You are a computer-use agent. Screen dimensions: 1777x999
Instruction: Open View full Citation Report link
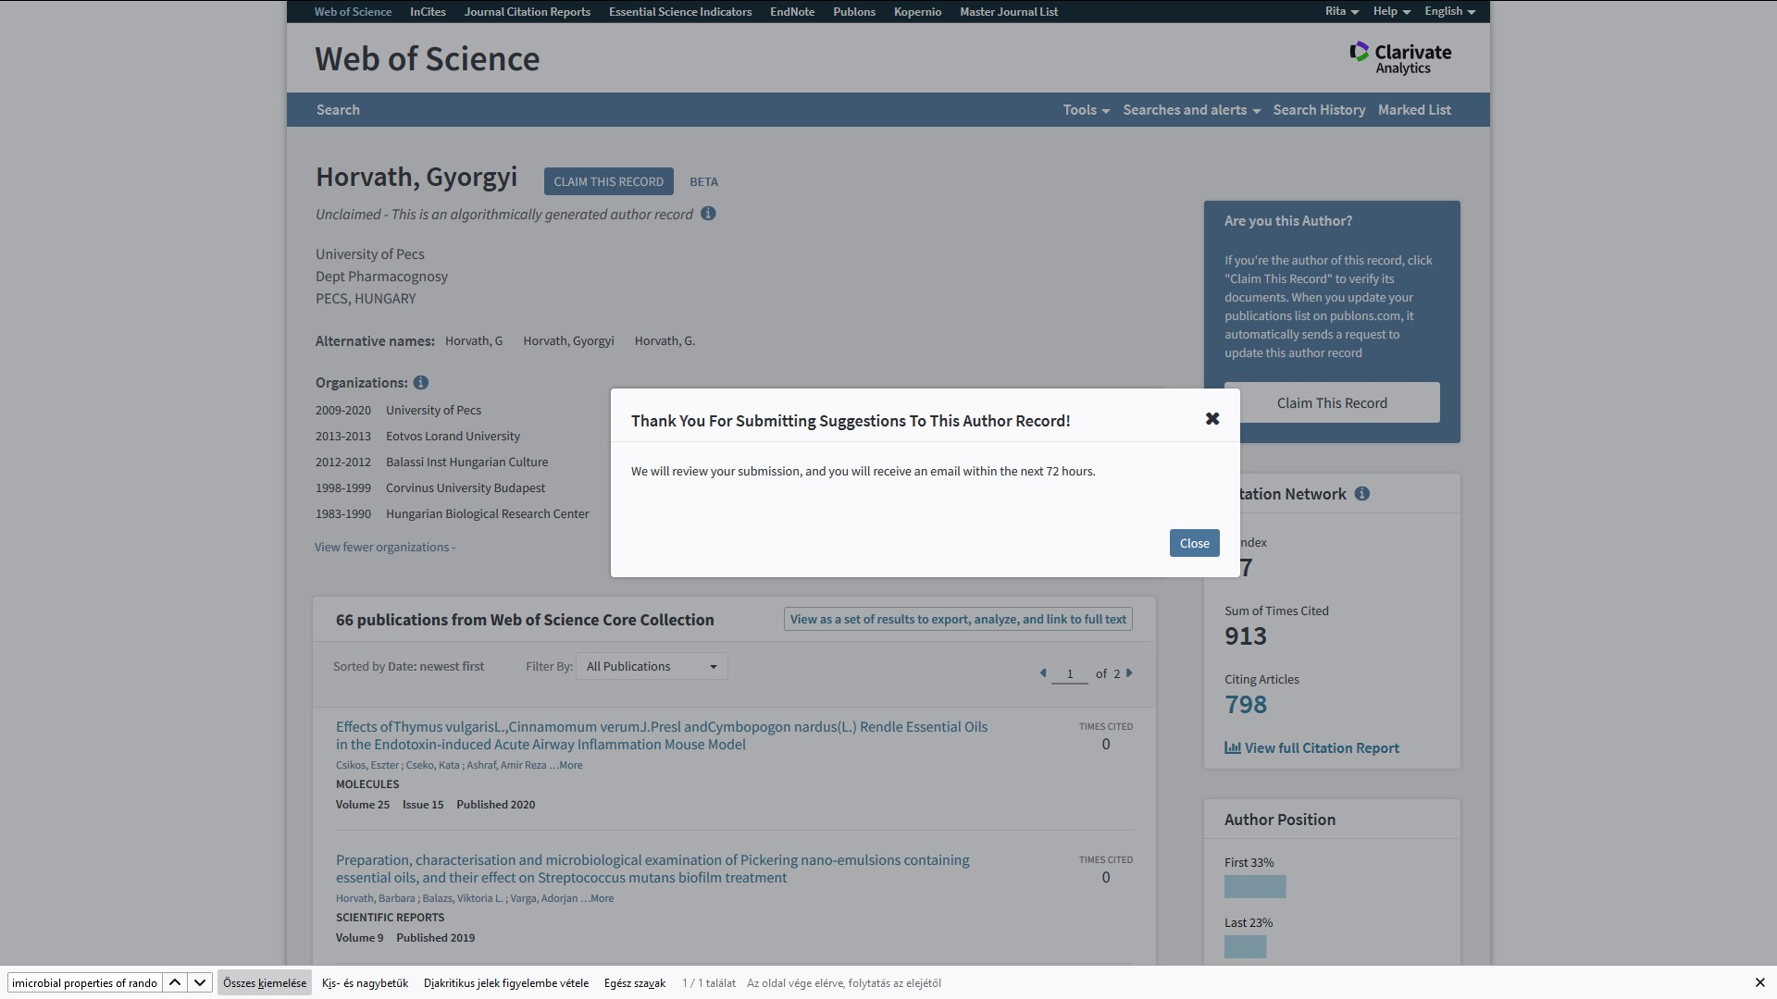pyautogui.click(x=1311, y=747)
